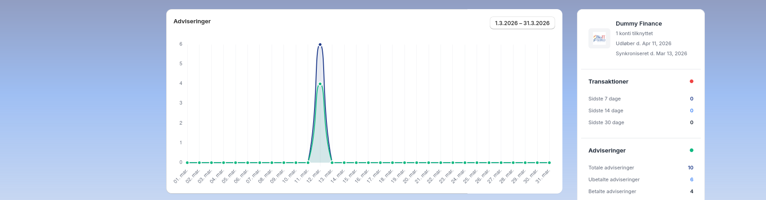Click the data point for 13. mar.
The height and width of the screenshot is (200, 766).
332,163
